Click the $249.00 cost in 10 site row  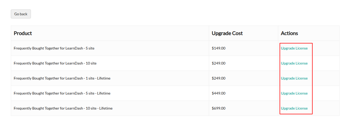point(219,63)
